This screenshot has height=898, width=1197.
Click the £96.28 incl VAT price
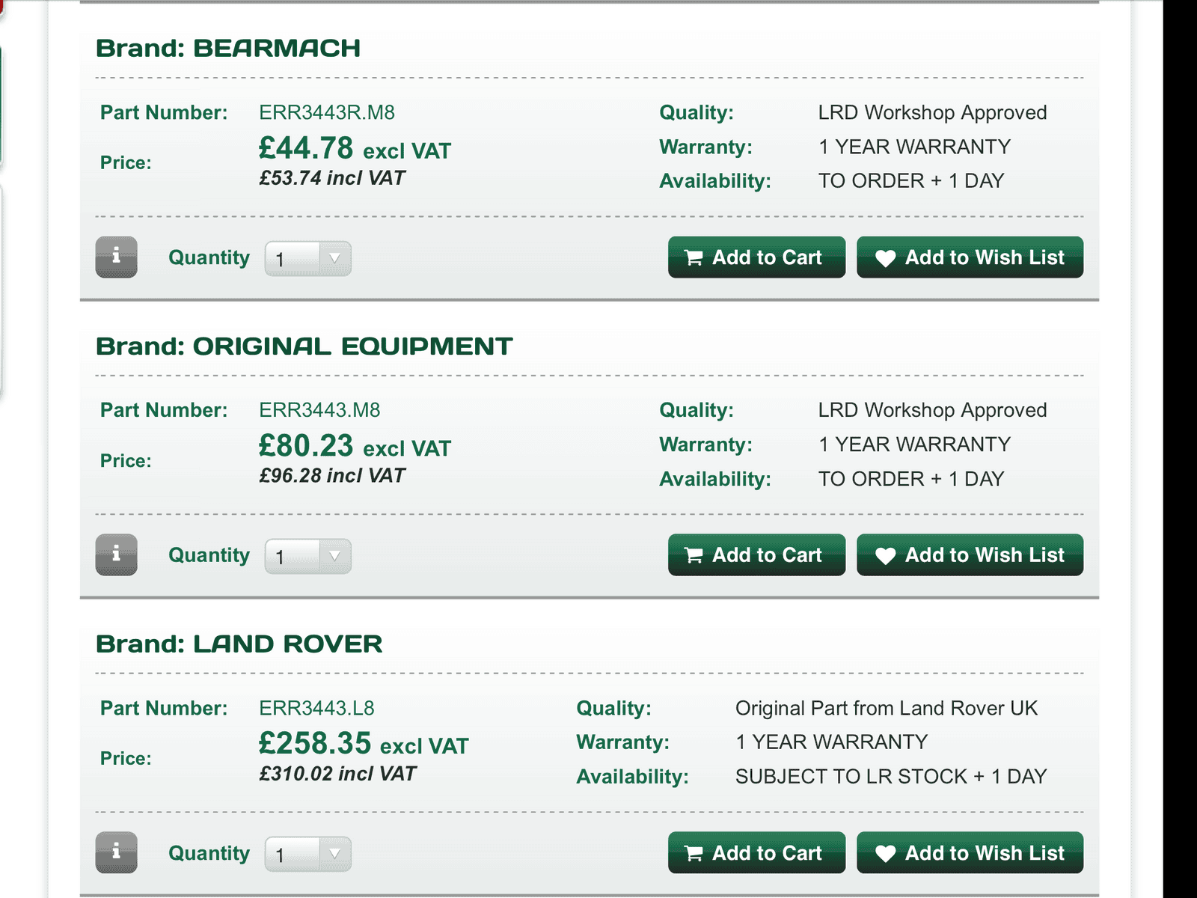pyautogui.click(x=332, y=476)
